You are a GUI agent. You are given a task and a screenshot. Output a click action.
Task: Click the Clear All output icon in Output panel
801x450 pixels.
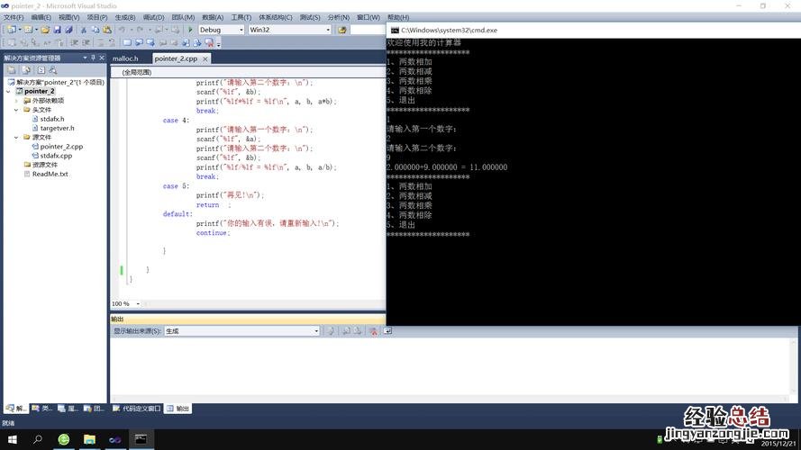click(371, 331)
